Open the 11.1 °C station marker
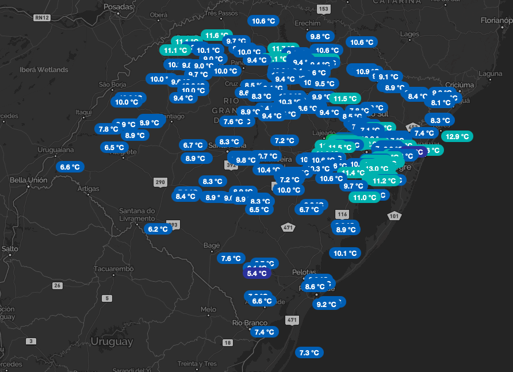Image resolution: width=513 pixels, height=372 pixels. pyautogui.click(x=175, y=51)
